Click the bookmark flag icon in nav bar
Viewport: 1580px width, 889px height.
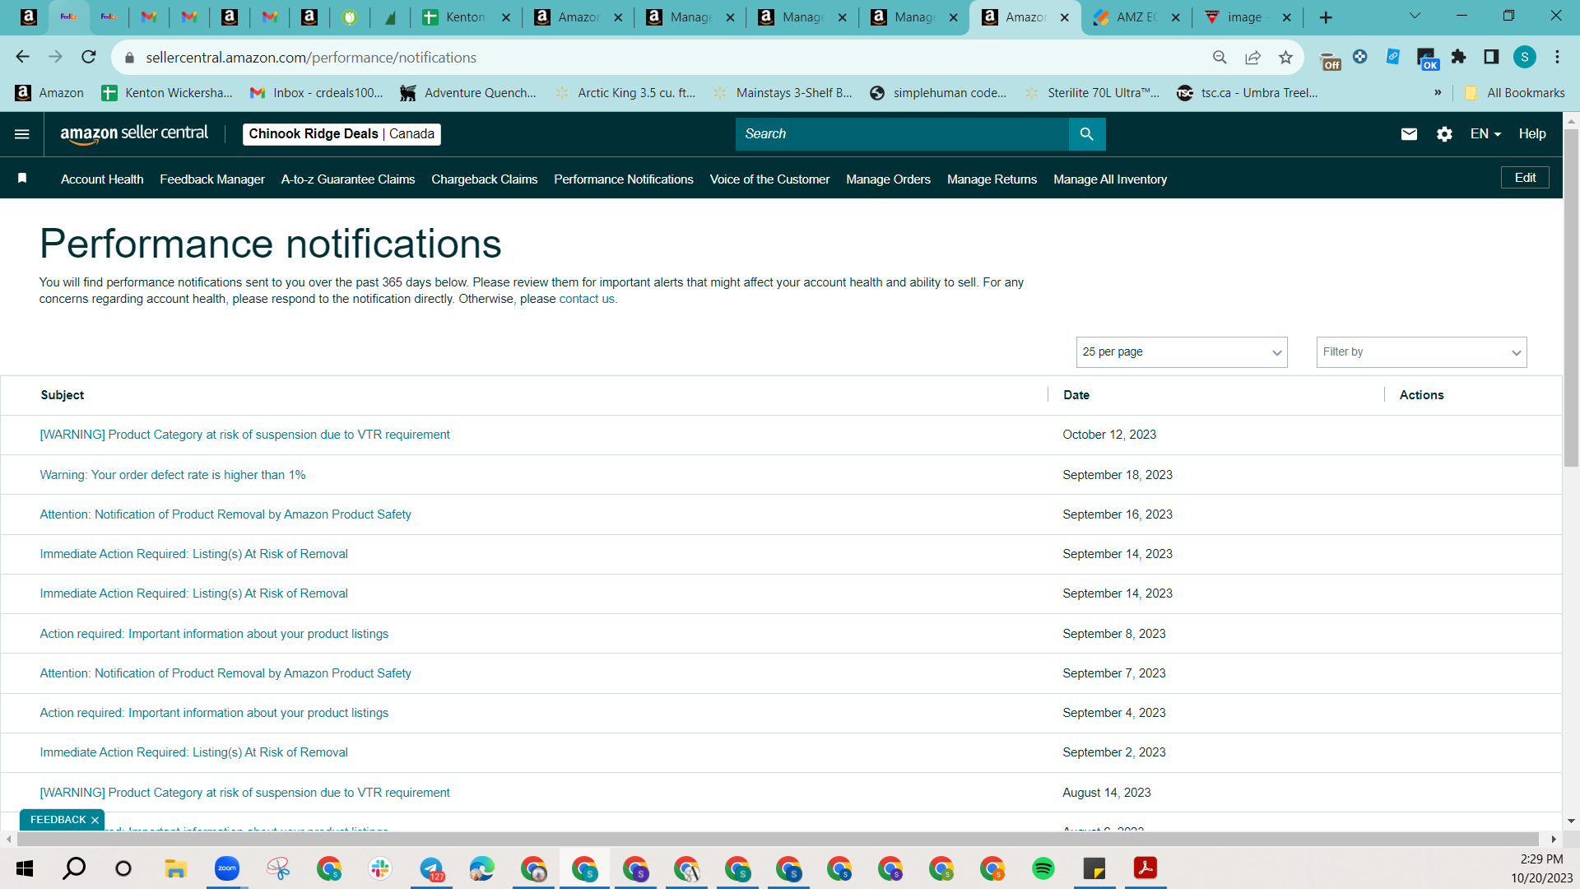22,179
